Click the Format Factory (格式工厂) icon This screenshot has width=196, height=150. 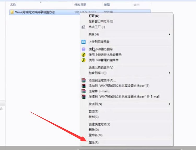(84, 27)
